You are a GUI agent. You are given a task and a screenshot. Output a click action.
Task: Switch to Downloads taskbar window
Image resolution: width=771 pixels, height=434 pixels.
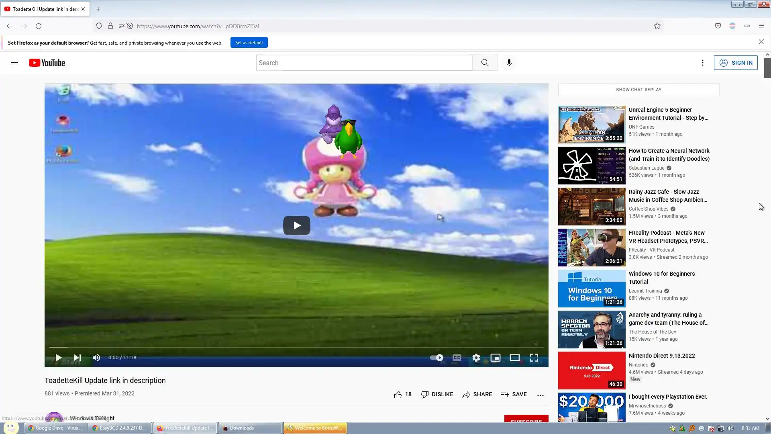coord(250,428)
